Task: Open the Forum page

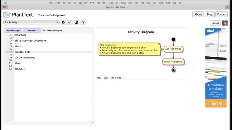Action: click(x=221, y=14)
